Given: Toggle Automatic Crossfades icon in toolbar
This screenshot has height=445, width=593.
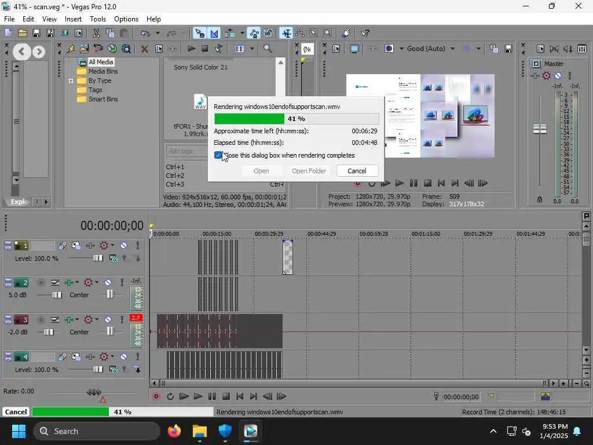Looking at the screenshot, I should 214,33.
